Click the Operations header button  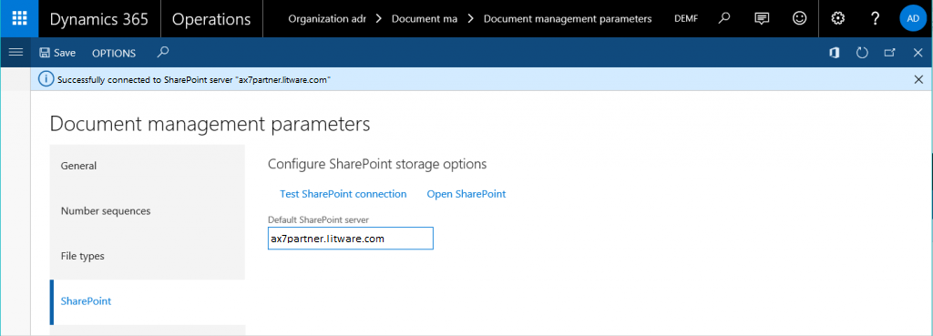(x=211, y=18)
